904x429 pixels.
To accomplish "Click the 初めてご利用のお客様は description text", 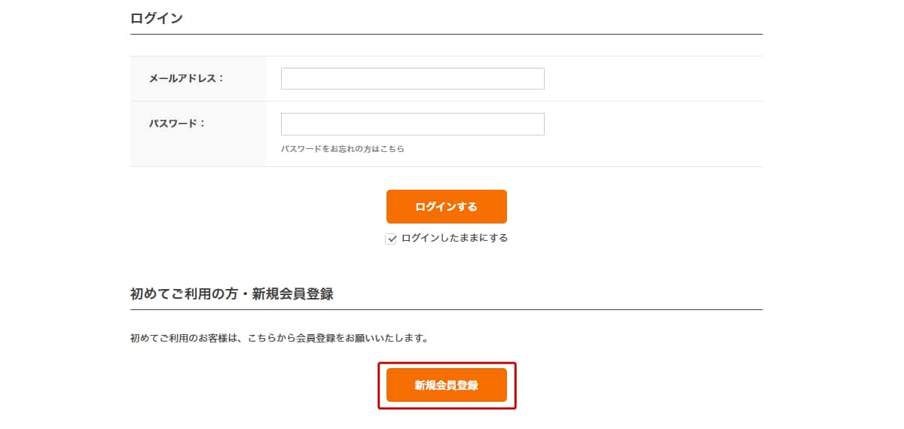I will click(x=279, y=338).
